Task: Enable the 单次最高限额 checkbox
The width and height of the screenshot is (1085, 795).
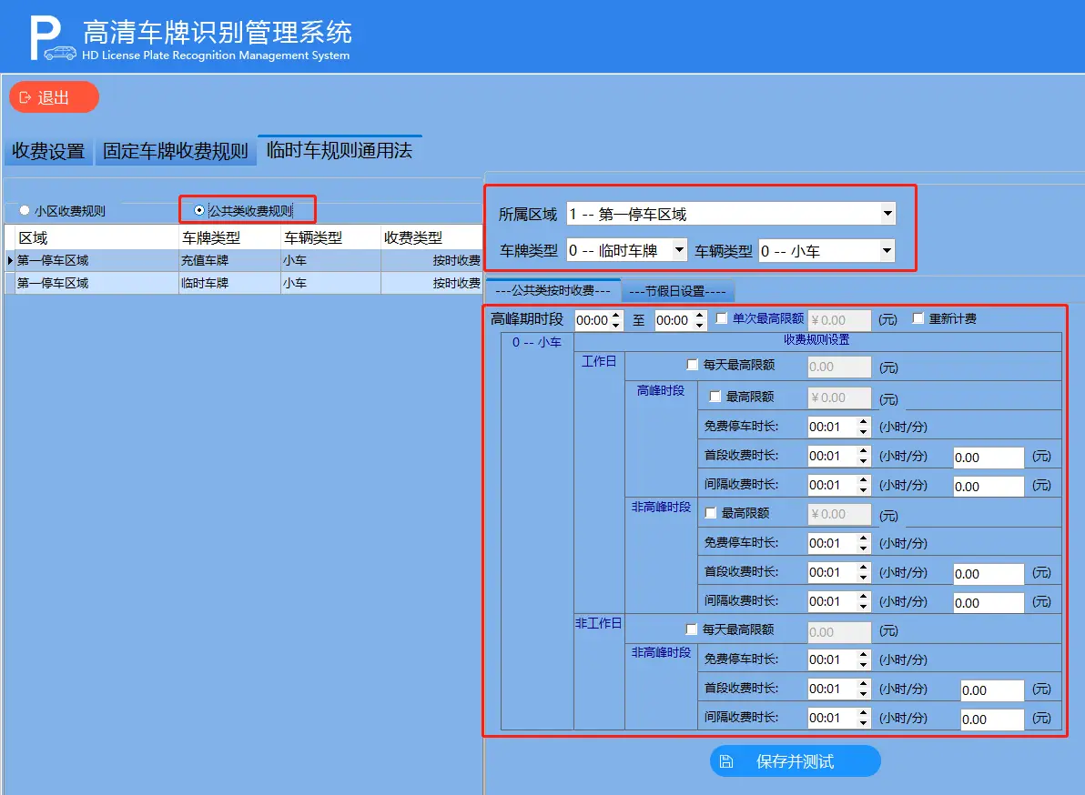Action: coord(718,318)
